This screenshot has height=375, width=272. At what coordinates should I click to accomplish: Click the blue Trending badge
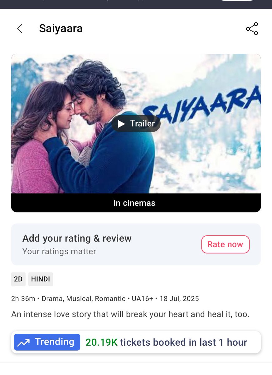(x=47, y=342)
